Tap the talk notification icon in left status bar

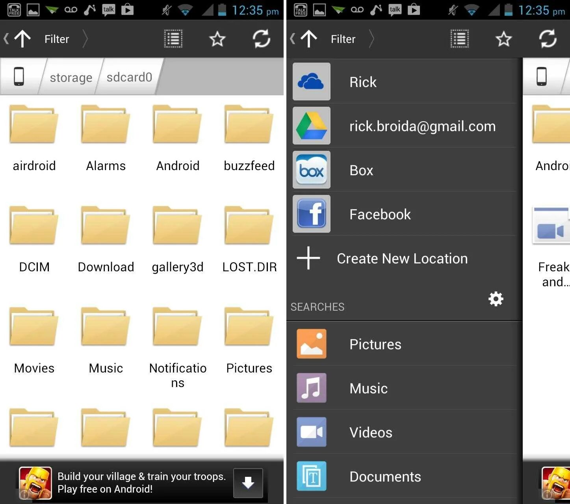pos(108,10)
